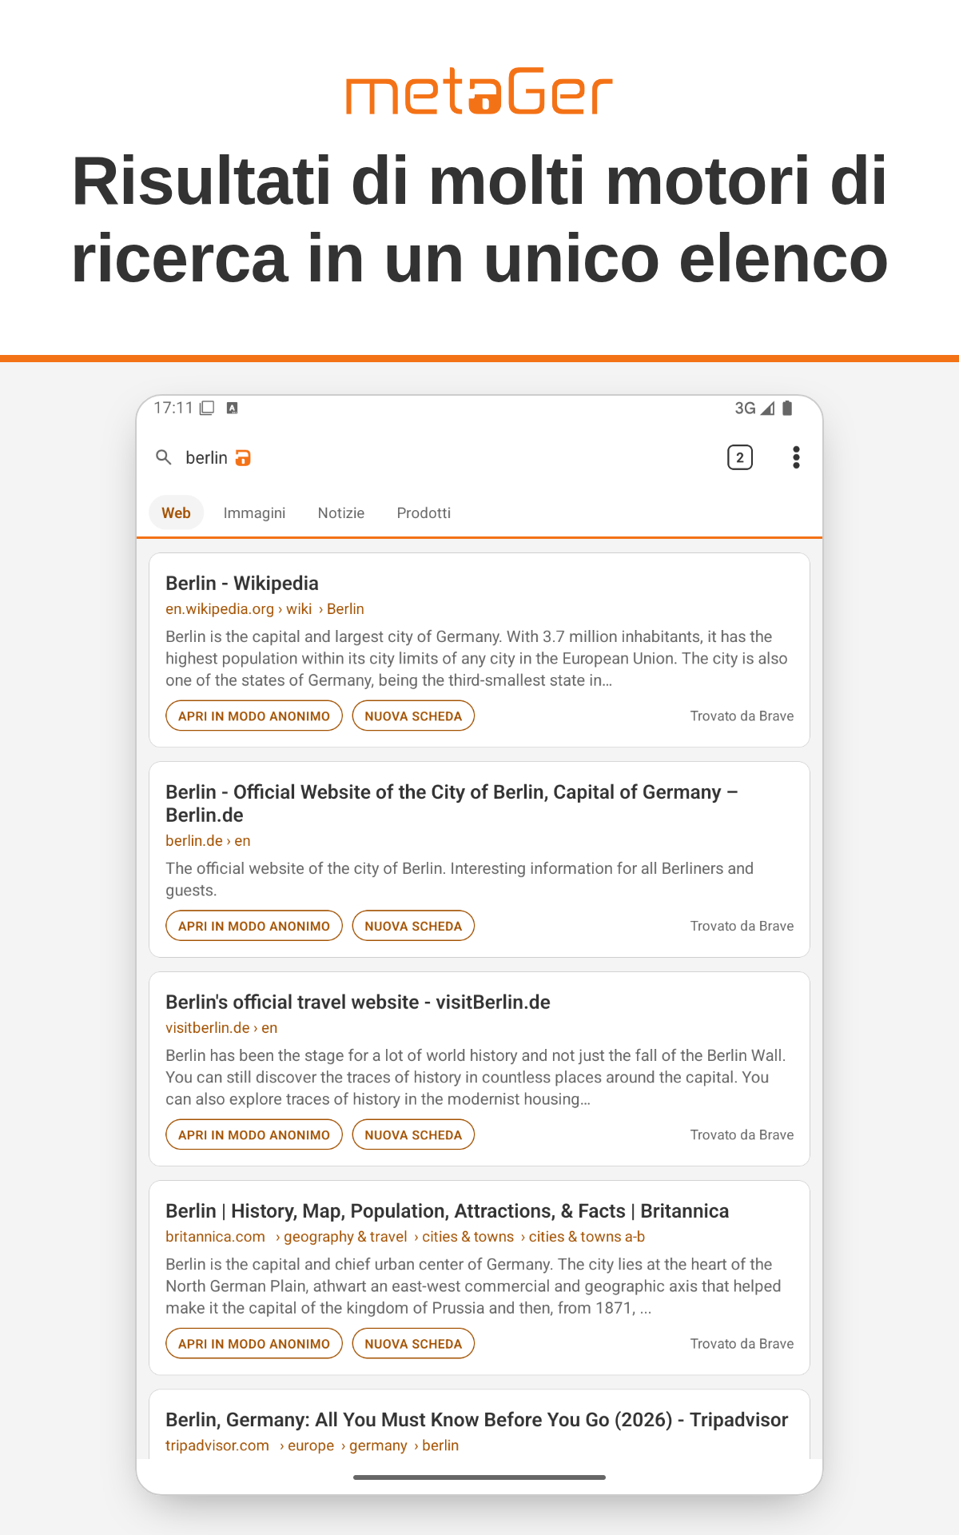Tap the orange MetaGer lock icon beside berlin
The width and height of the screenshot is (959, 1535).
pyautogui.click(x=243, y=457)
